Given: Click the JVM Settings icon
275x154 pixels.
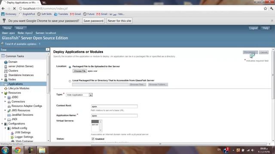Looking at the screenshot, I should click(x=12, y=133).
